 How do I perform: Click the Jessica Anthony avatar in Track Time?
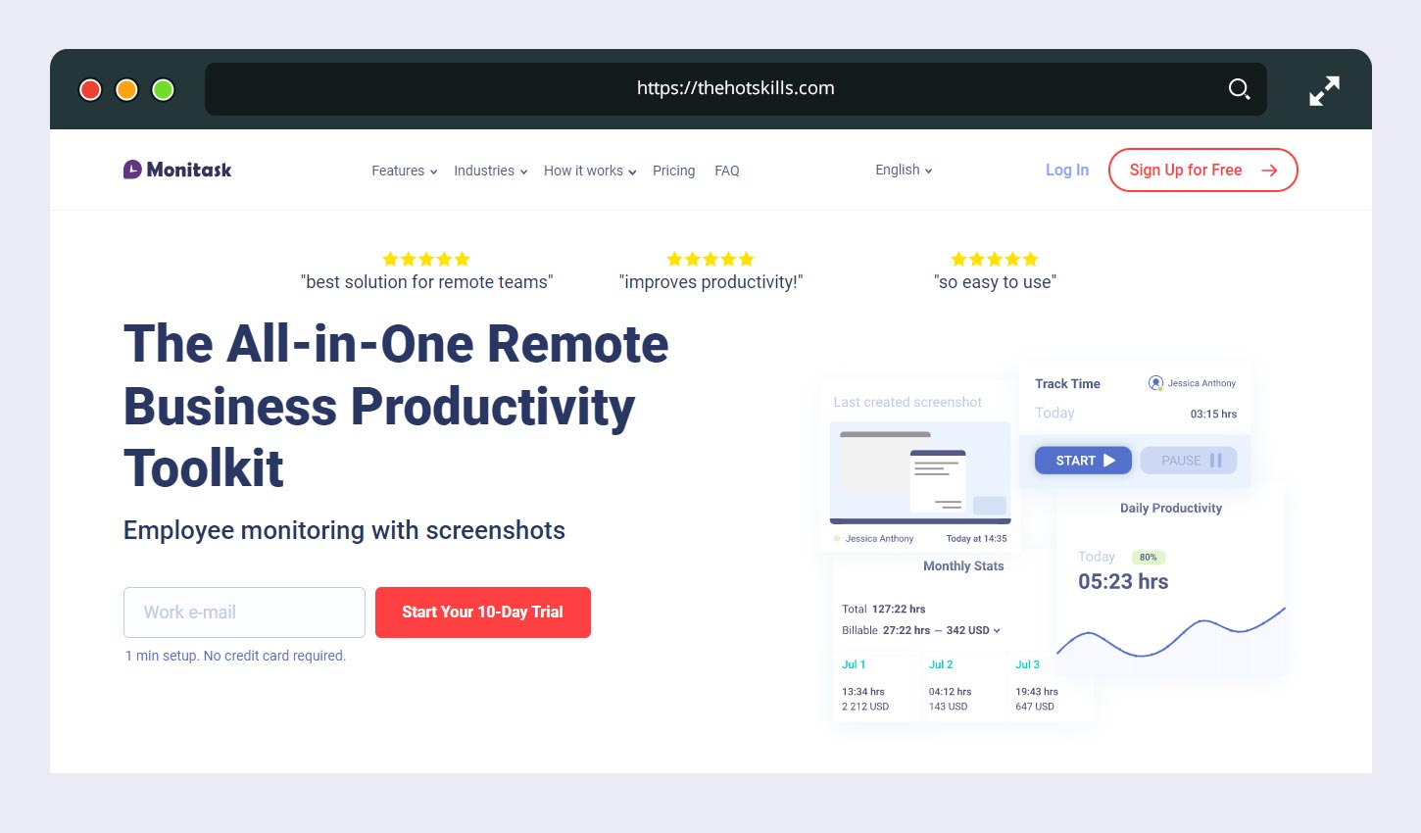(x=1155, y=382)
